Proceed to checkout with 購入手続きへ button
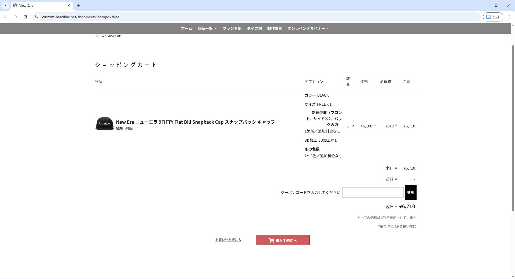The width and height of the screenshot is (515, 279). coord(282,240)
